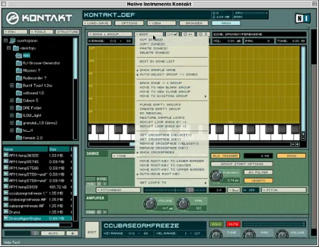Click the Rack button

(226, 23)
